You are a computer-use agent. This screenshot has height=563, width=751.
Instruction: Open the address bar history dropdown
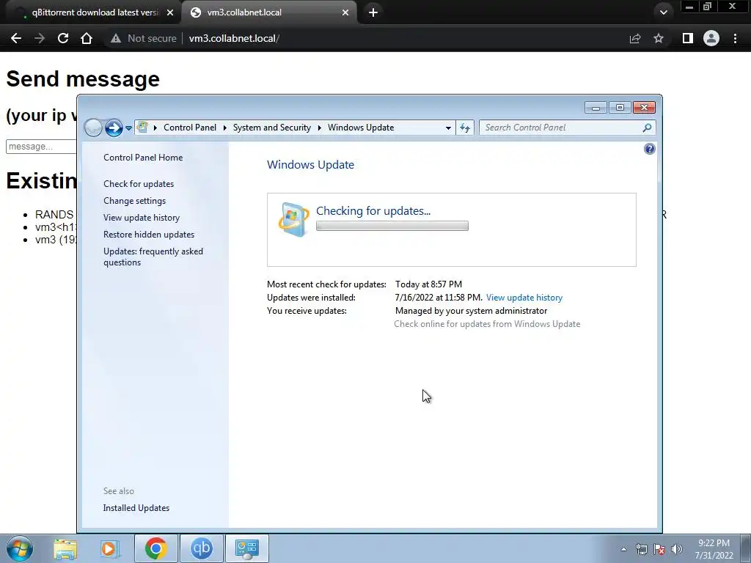[x=448, y=128]
